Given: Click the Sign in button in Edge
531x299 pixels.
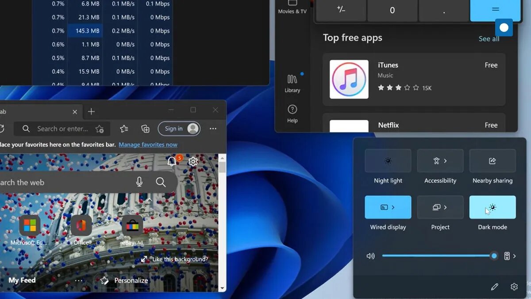Looking at the screenshot, I should pos(179,128).
